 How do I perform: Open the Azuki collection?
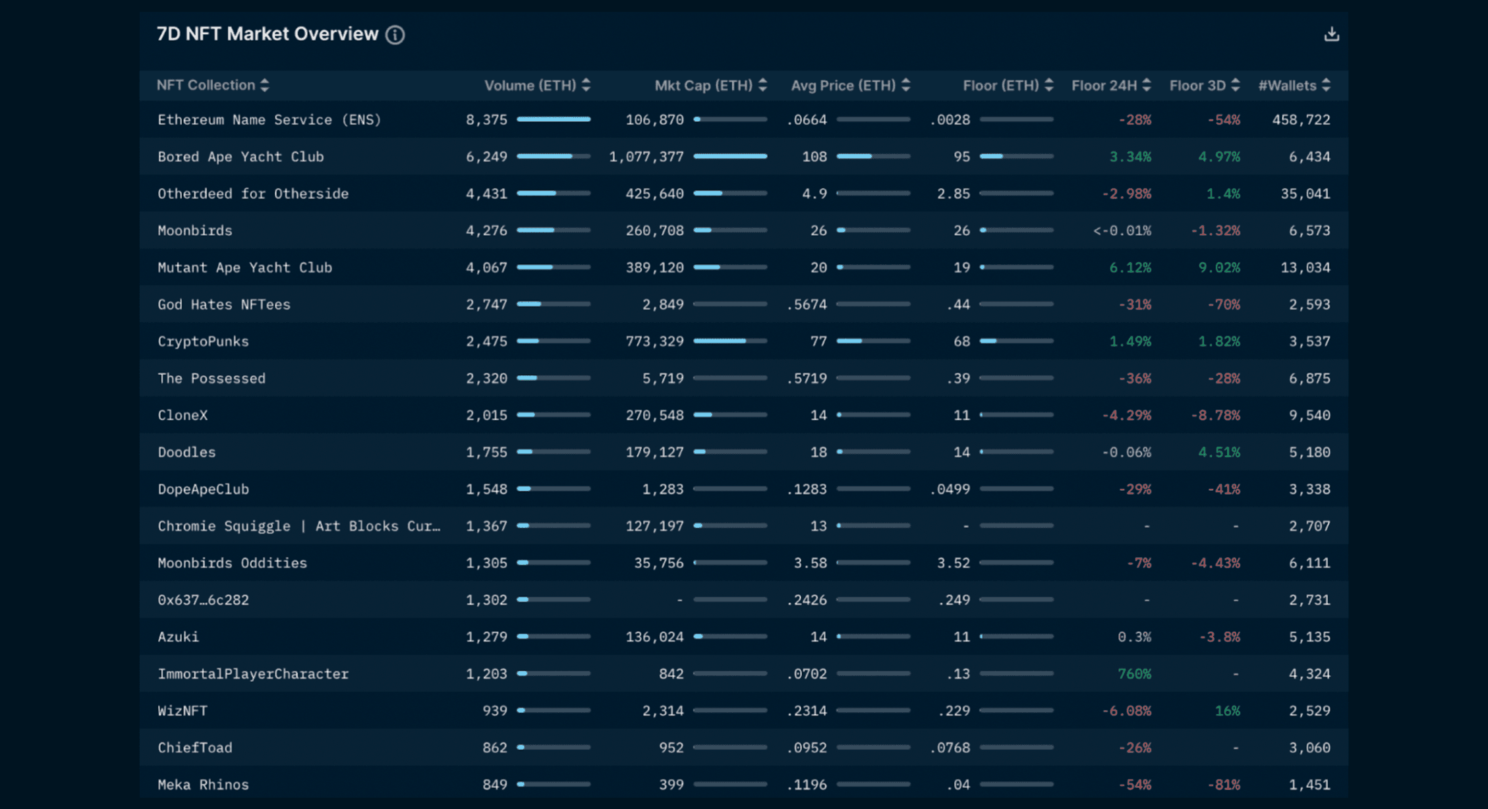178,636
